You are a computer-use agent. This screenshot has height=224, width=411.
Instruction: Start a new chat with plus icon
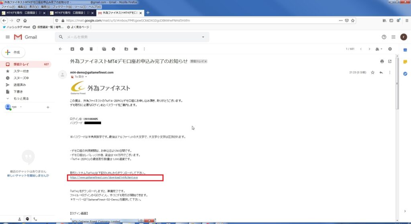coord(48,107)
